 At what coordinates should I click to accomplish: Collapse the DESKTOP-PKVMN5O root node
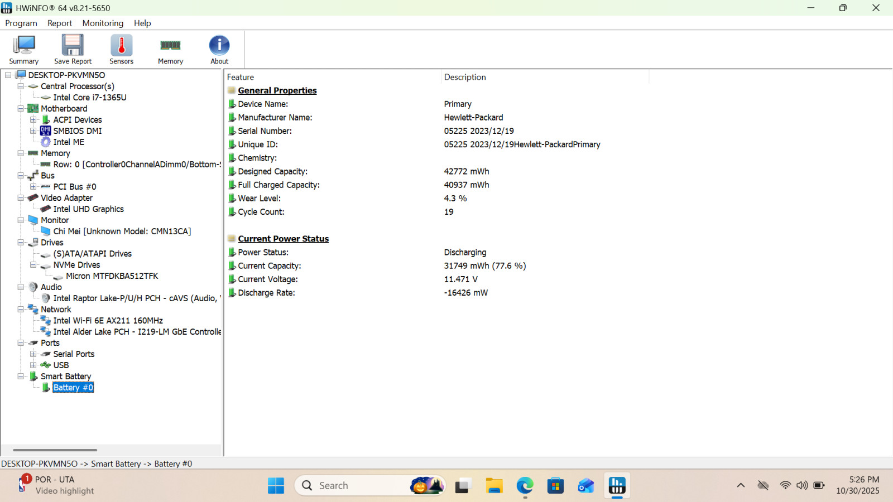pyautogui.click(x=8, y=75)
